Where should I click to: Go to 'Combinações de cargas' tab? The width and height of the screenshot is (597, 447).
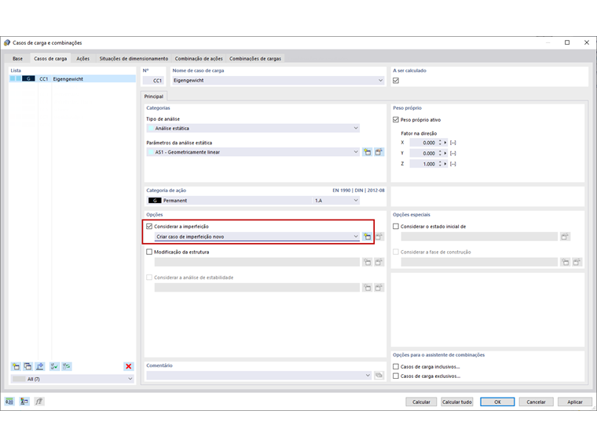[x=255, y=59]
